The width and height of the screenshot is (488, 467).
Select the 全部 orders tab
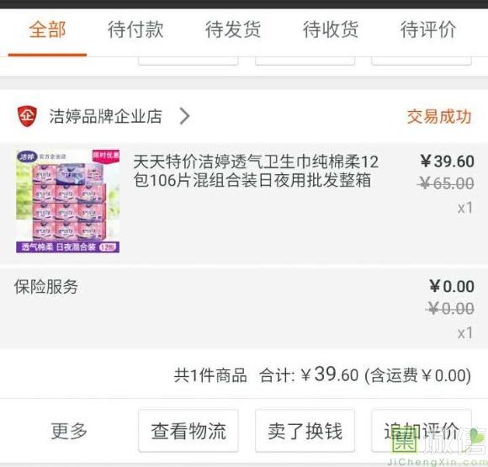click(47, 30)
